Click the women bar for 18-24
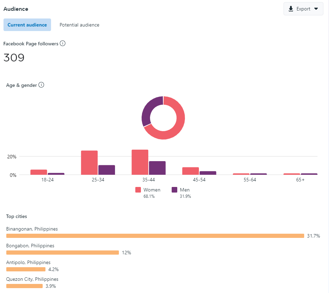This screenshot has height=293, width=329. pos(39,172)
